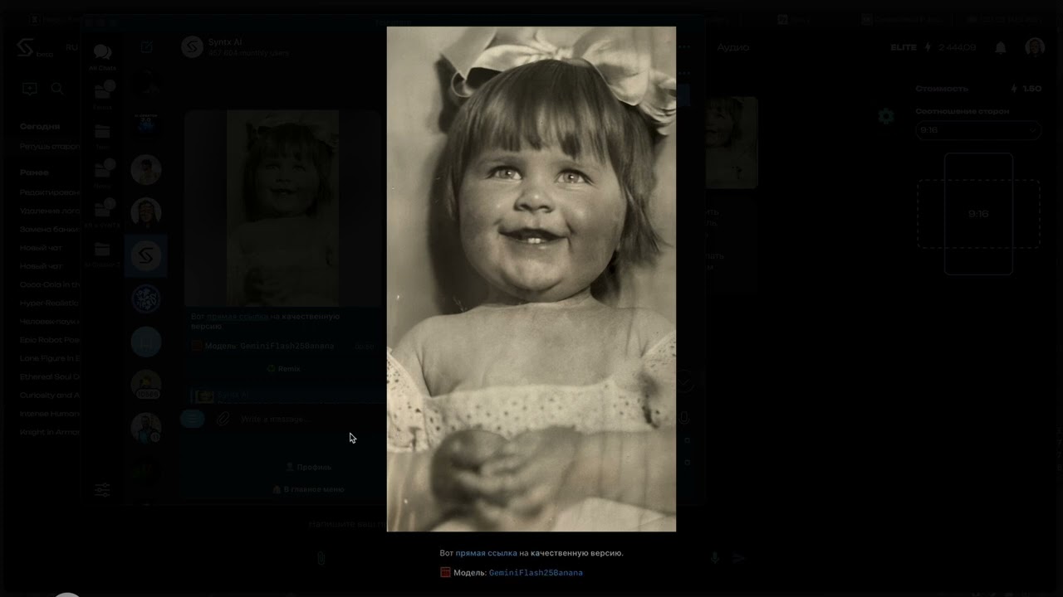Open search with the magnifier icon
This screenshot has height=597, width=1063.
coord(57,89)
